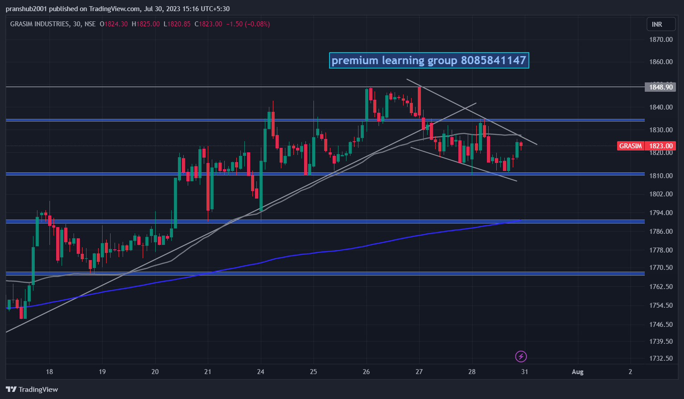Click the change value −1.50 (−0.08%)

[x=248, y=24]
